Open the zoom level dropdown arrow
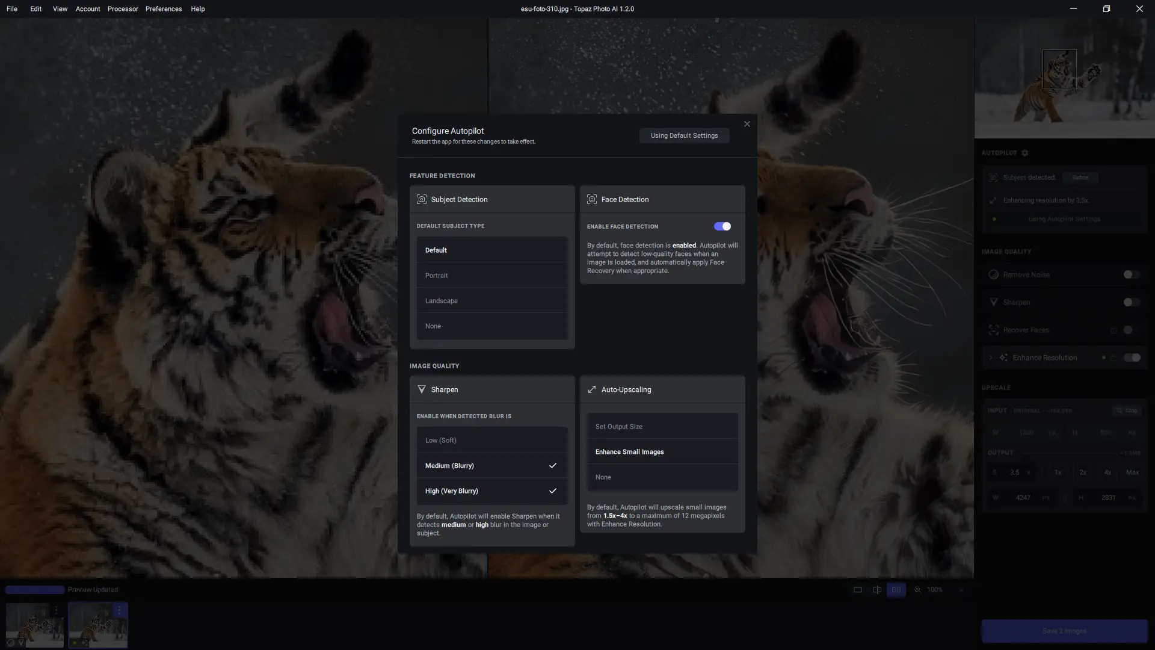The image size is (1155, 650). tap(961, 590)
